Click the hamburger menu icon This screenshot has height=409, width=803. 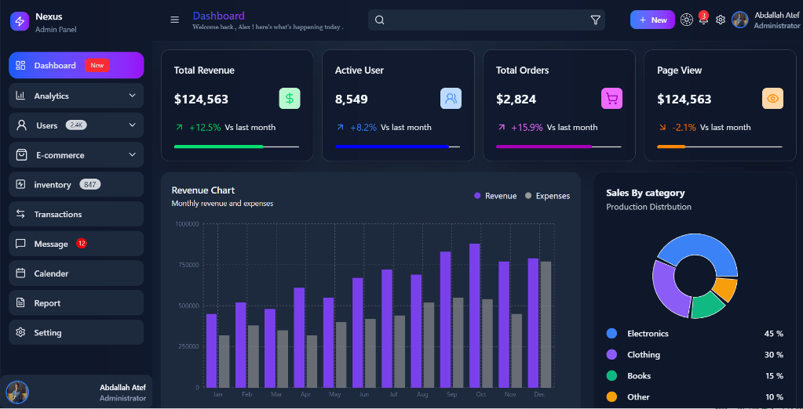point(174,20)
